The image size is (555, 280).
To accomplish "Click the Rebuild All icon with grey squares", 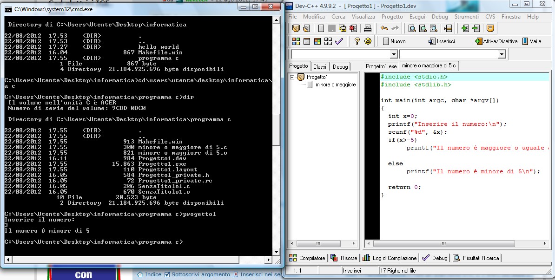I will pyautogui.click(x=328, y=41).
